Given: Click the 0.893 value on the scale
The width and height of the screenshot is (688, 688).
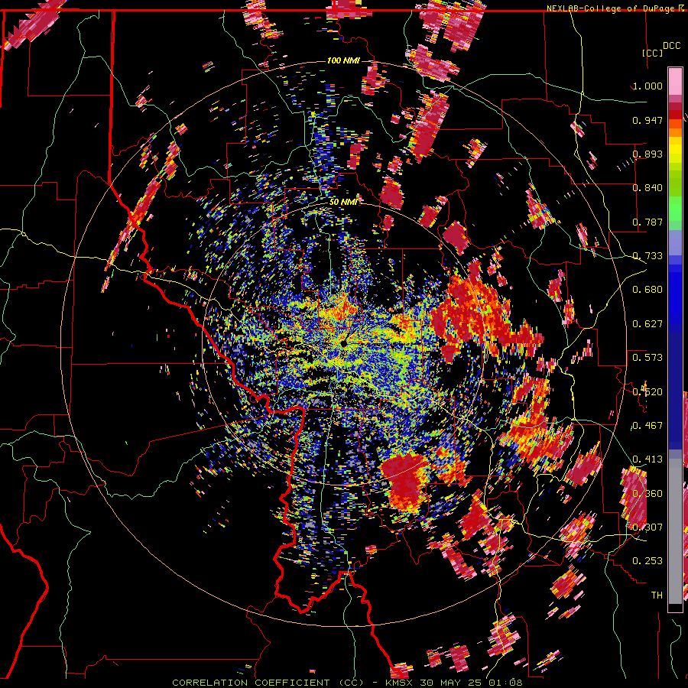Looking at the screenshot, I should pos(647,154).
